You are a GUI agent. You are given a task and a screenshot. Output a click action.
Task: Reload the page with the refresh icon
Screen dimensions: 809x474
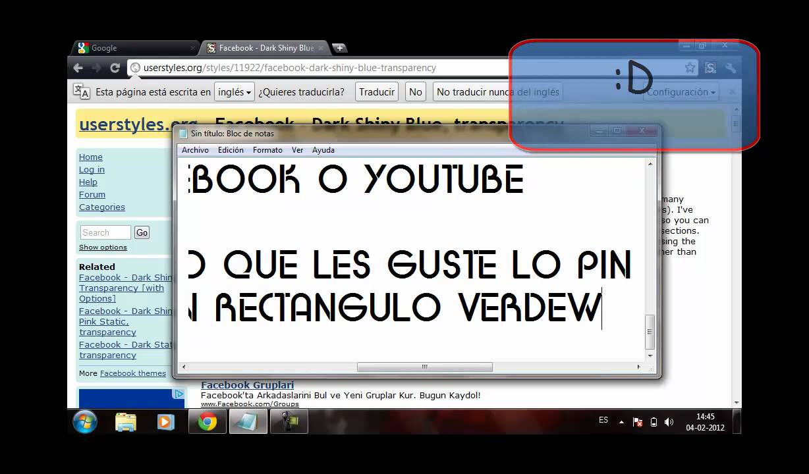pos(115,67)
